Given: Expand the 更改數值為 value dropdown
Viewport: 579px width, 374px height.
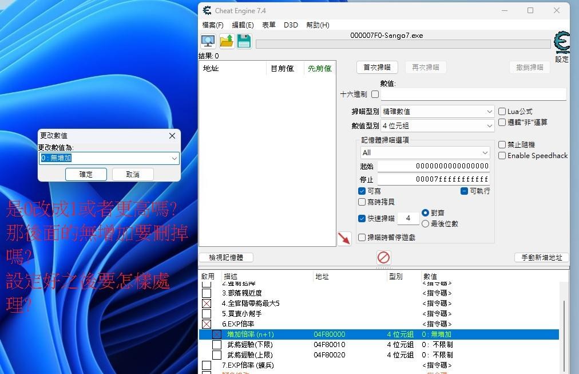Looking at the screenshot, I should tap(175, 158).
